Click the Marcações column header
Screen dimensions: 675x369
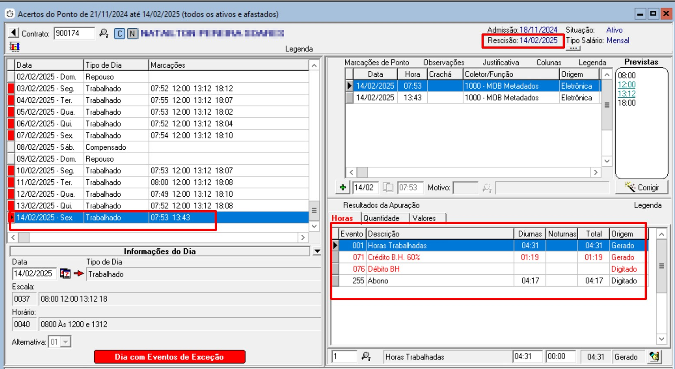pyautogui.click(x=229, y=65)
